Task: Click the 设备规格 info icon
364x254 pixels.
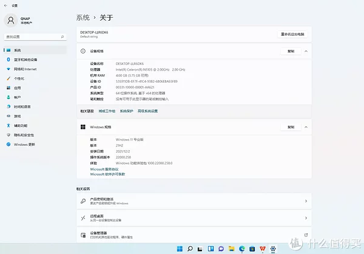Action: coord(83,51)
